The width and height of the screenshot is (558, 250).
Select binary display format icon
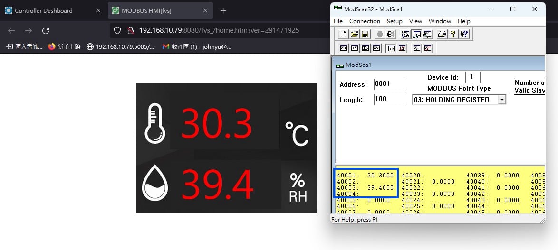click(343, 48)
